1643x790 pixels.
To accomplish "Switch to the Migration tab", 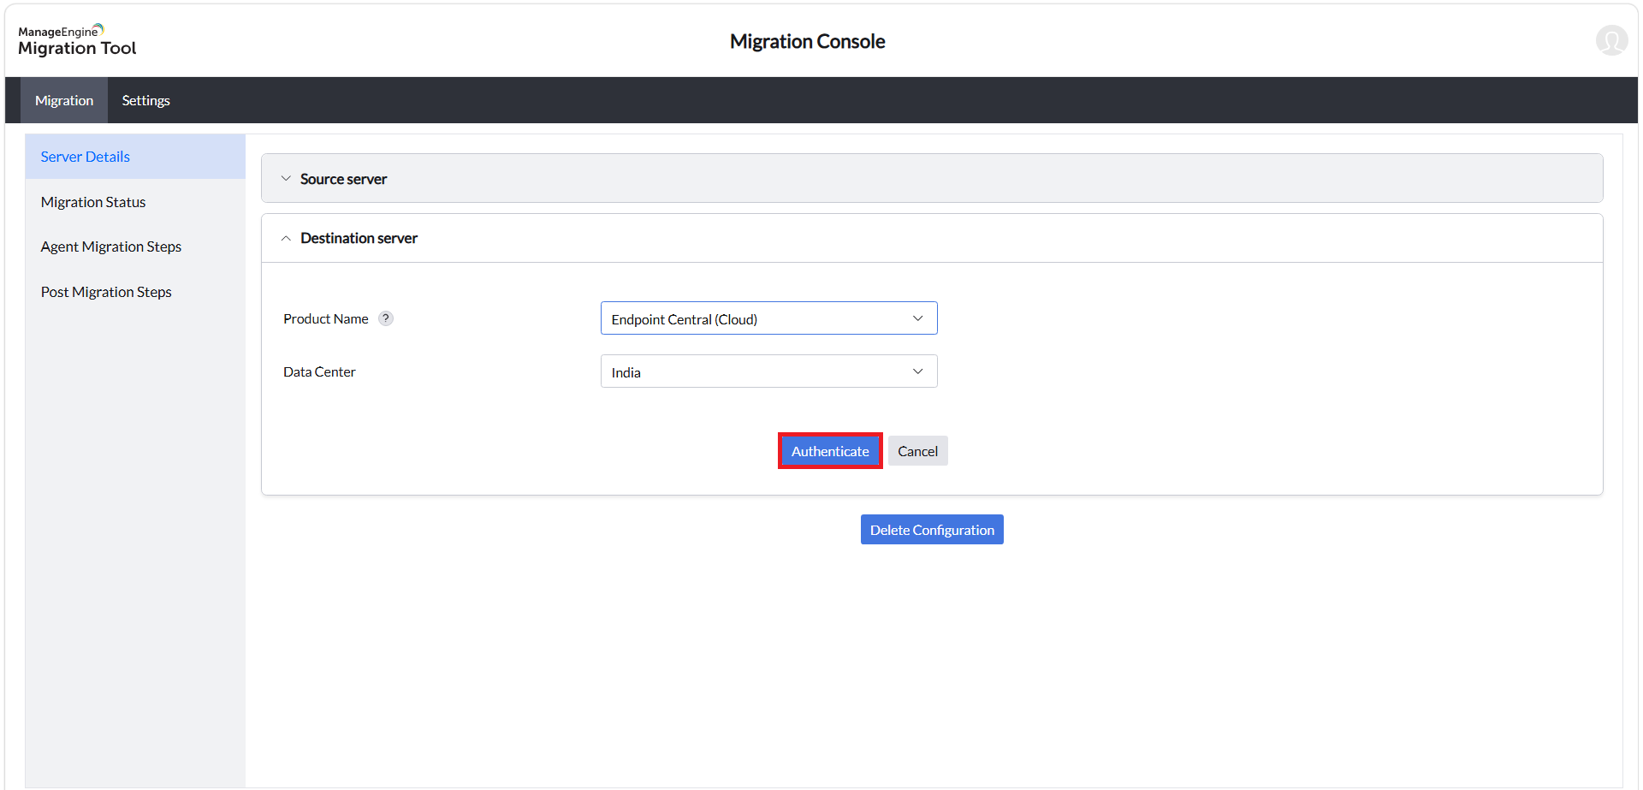I will 64,100.
